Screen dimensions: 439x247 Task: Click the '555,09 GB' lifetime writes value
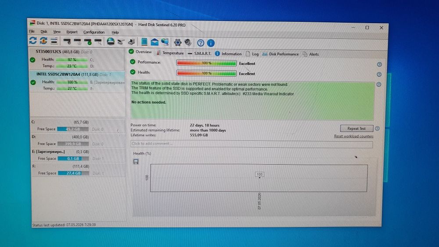(x=199, y=135)
